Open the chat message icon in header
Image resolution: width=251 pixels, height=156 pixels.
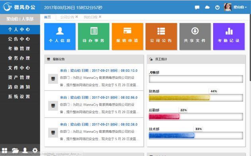point(197,7)
